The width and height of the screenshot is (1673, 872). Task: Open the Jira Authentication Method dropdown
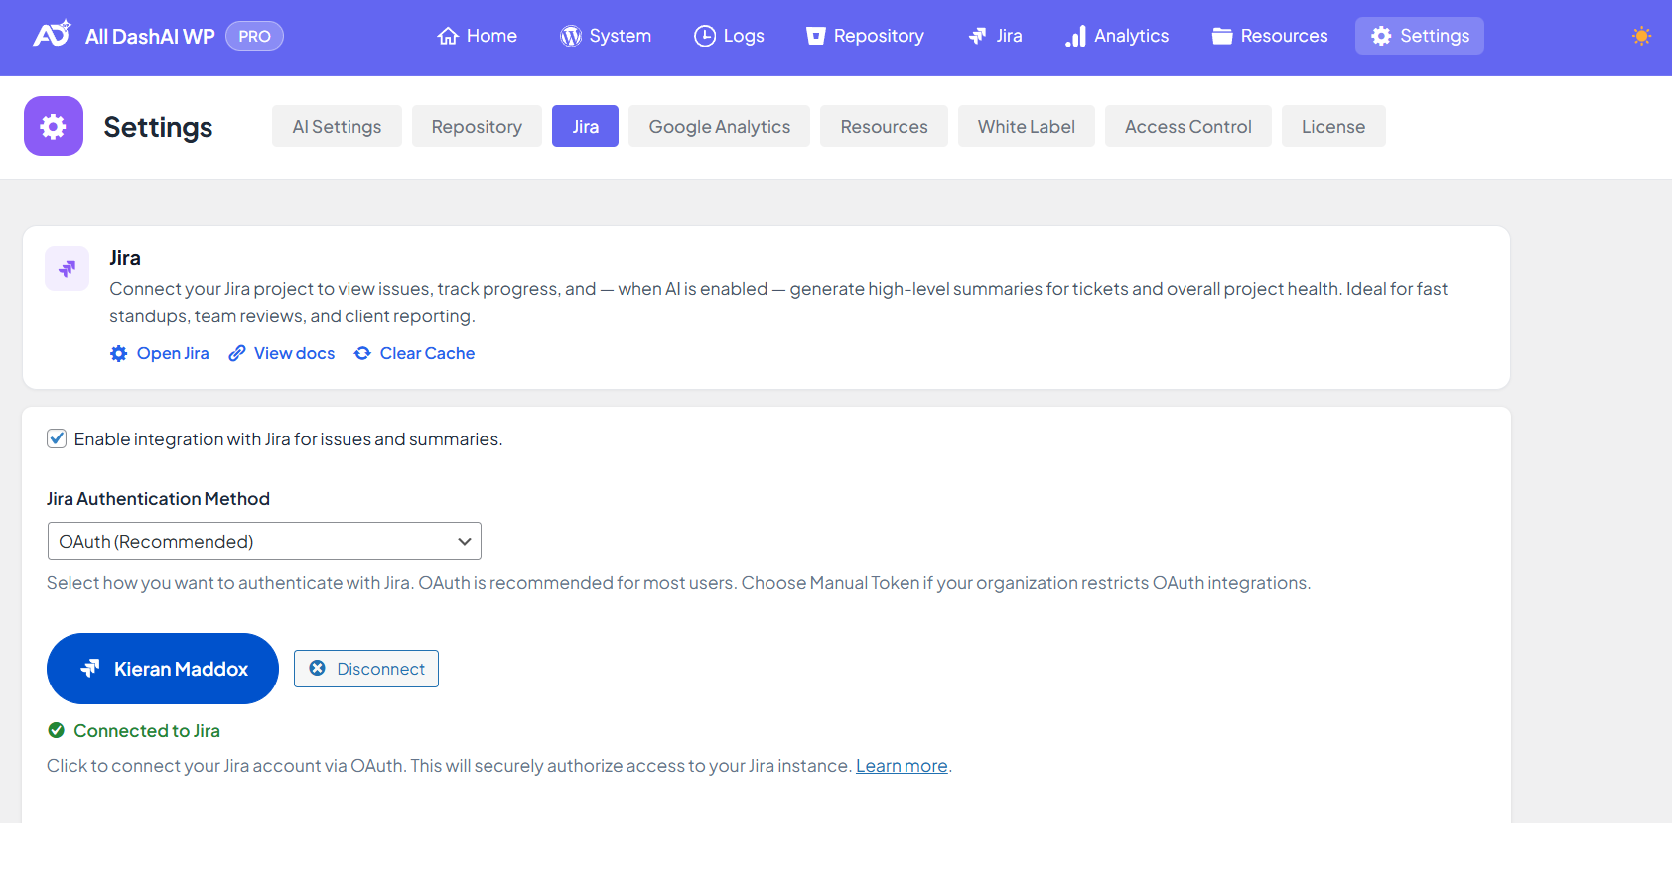(264, 541)
